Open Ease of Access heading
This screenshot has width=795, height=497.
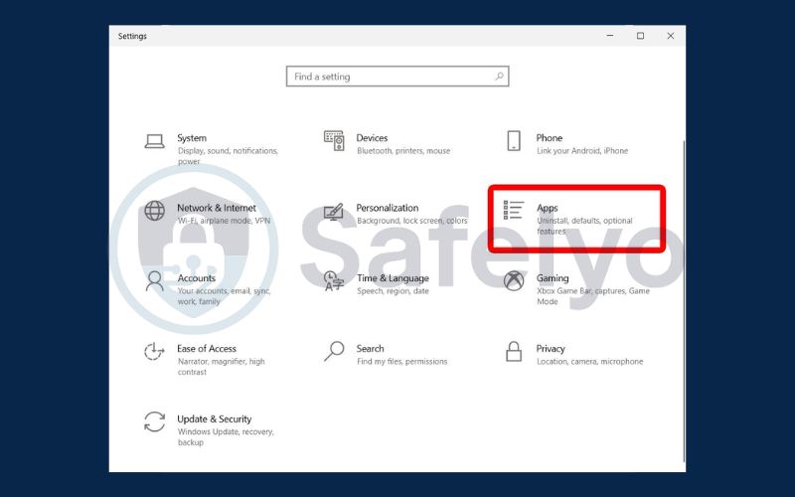coord(207,349)
